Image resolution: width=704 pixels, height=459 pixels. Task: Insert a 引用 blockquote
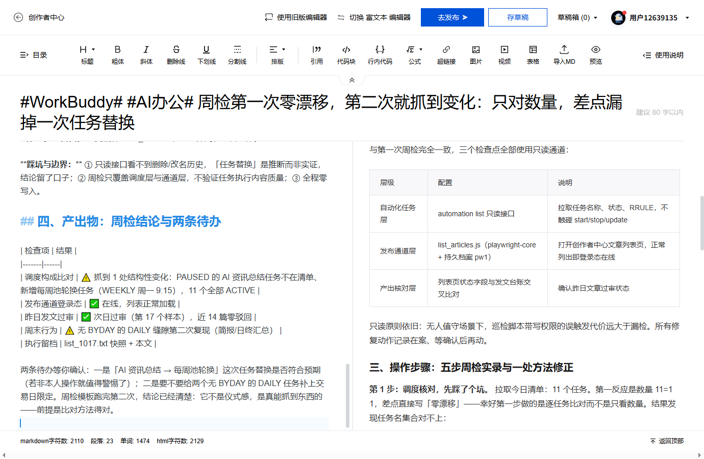pos(317,55)
